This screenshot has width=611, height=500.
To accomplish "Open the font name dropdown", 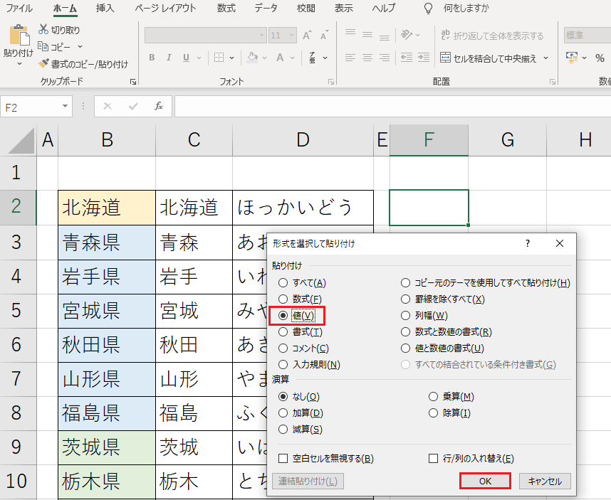I will [x=262, y=36].
